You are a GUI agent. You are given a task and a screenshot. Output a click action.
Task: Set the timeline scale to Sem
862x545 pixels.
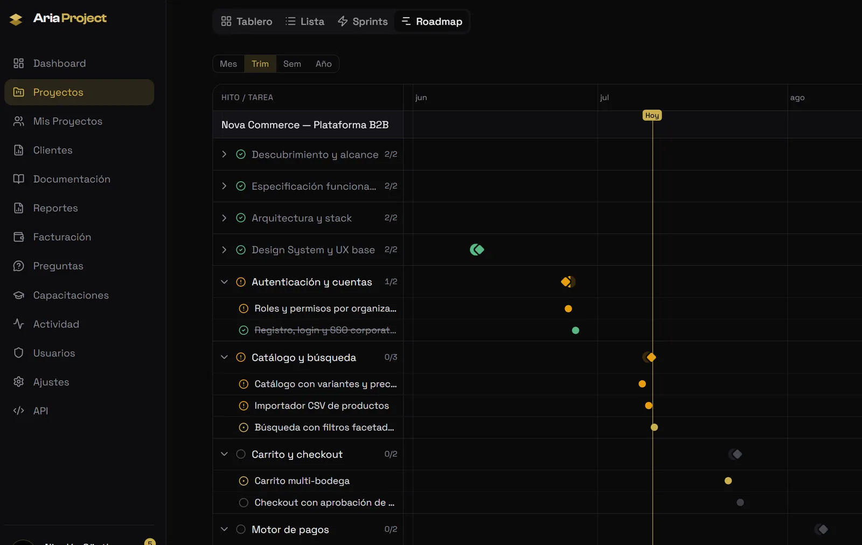point(292,64)
